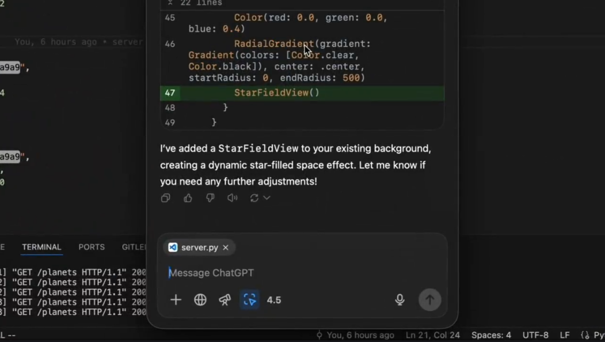
Task: Click the telescope deep research icon
Action: tap(225, 299)
